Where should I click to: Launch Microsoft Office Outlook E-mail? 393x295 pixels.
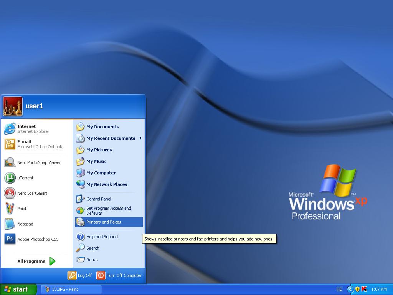coord(33,144)
